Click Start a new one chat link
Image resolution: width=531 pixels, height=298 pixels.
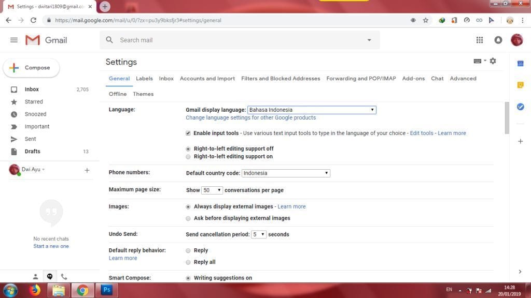[x=51, y=246]
